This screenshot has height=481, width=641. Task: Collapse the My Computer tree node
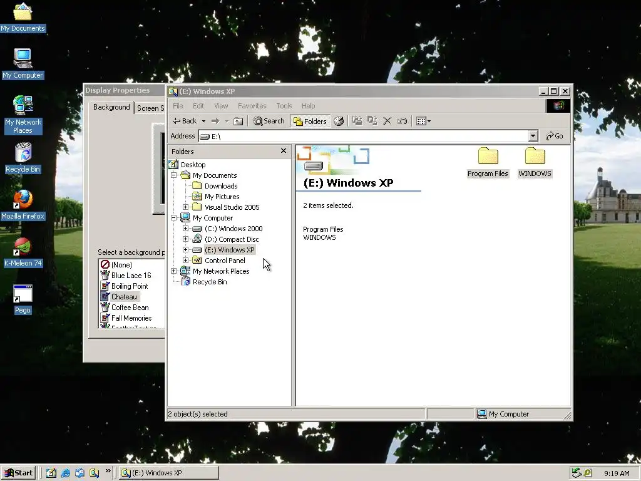click(174, 217)
